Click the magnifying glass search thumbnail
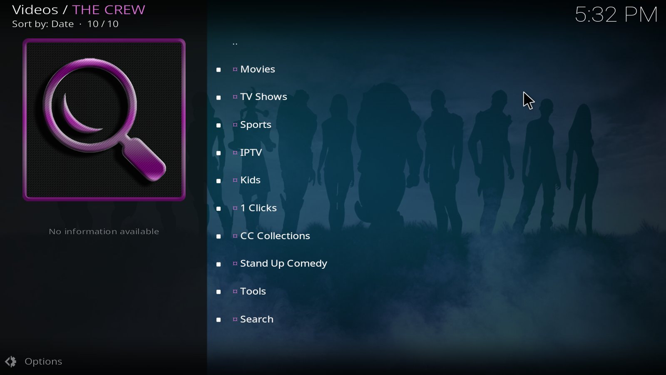666x375 pixels. (x=104, y=120)
